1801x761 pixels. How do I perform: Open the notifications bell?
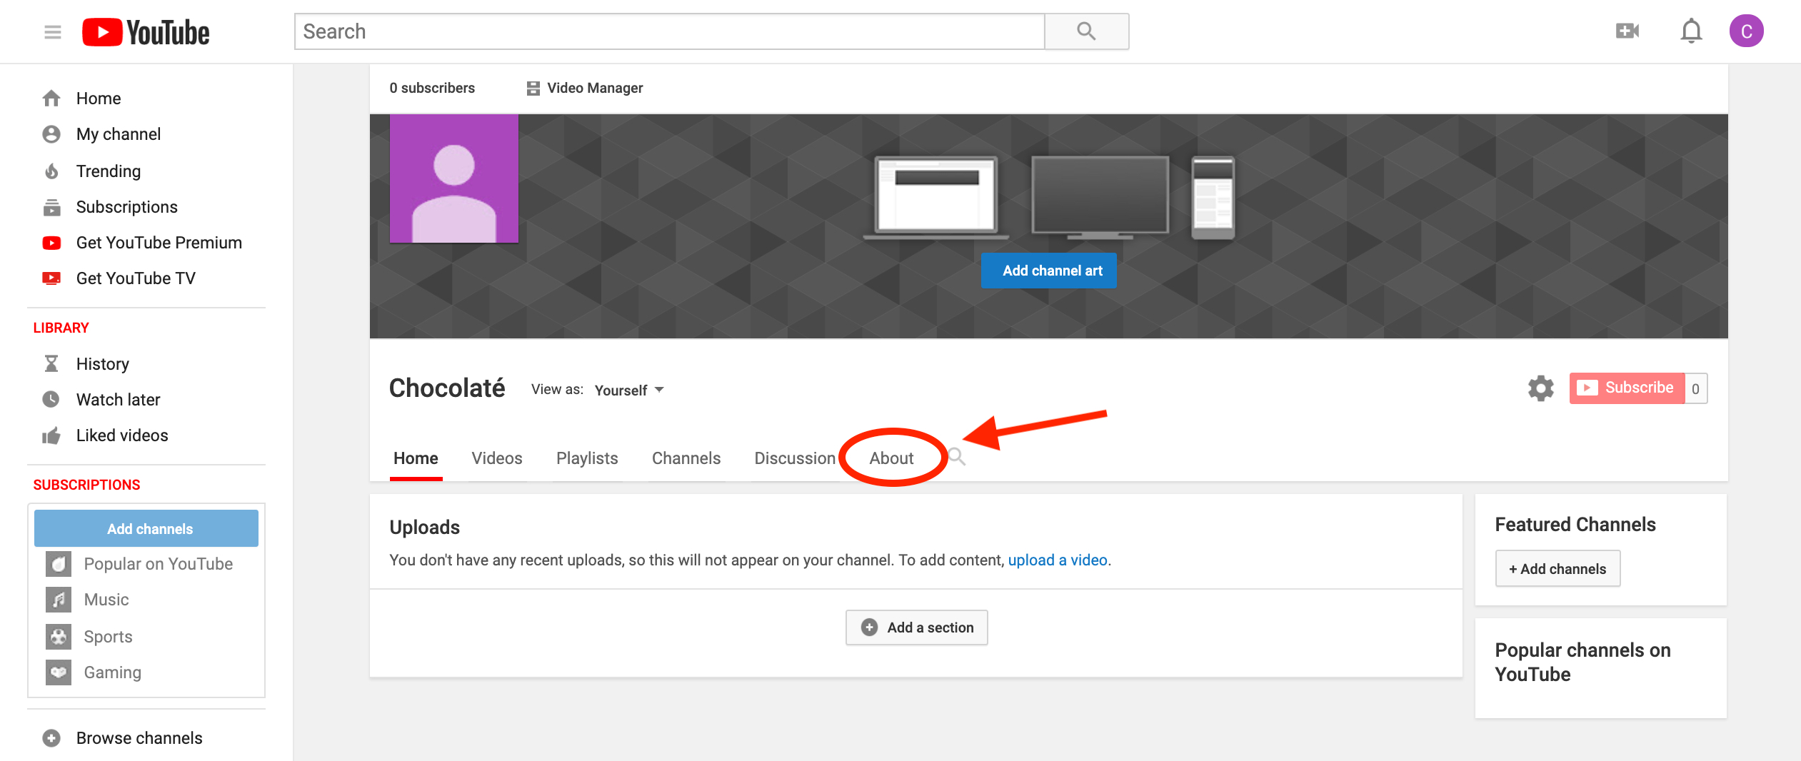[x=1691, y=31]
